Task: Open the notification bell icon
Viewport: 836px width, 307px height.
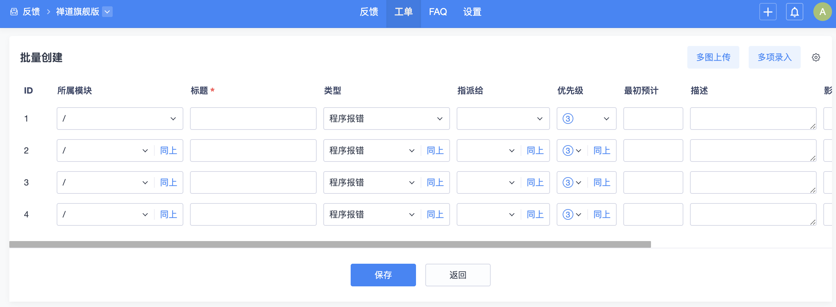Action: [794, 12]
